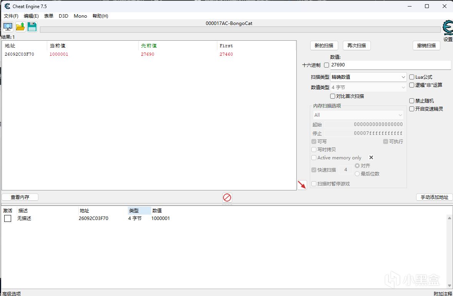Image resolution: width=453 pixels, height=296 pixels.
Task: Open the 数值类型 4 字节 dropdown
Action: [369, 87]
